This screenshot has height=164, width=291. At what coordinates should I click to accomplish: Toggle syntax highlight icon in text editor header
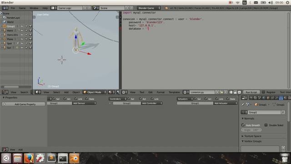click(x=240, y=92)
